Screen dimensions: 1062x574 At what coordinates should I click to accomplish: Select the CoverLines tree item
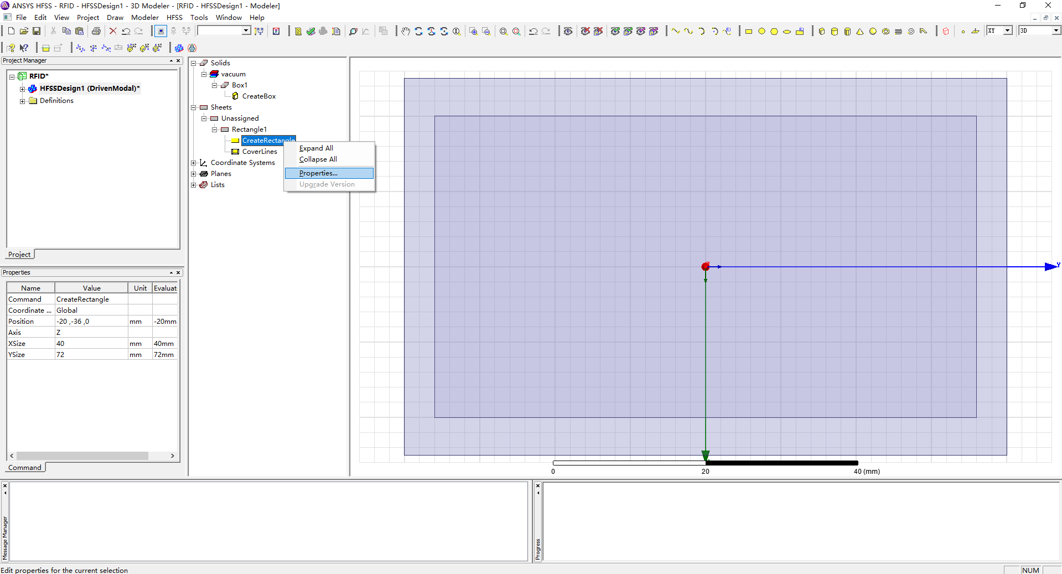click(x=260, y=152)
